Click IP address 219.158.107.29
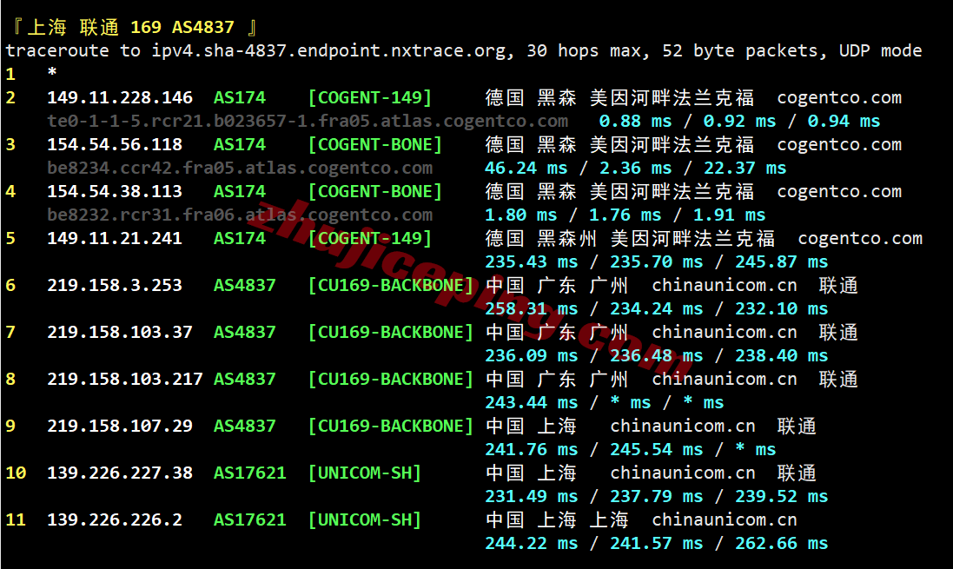Viewport: 953px width, 569px height. click(120, 426)
